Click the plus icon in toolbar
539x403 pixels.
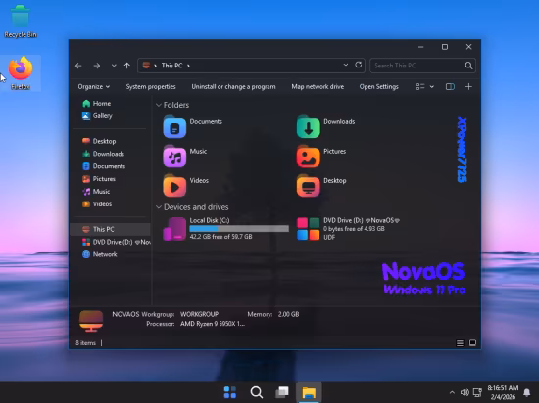coord(468,87)
